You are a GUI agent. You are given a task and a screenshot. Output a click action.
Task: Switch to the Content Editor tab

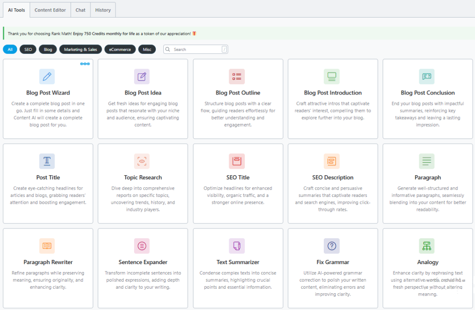tap(50, 10)
